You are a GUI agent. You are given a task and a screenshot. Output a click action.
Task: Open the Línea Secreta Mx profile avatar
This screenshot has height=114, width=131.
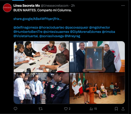click(x=7, y=8)
